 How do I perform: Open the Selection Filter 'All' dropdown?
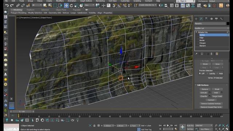(37, 5)
